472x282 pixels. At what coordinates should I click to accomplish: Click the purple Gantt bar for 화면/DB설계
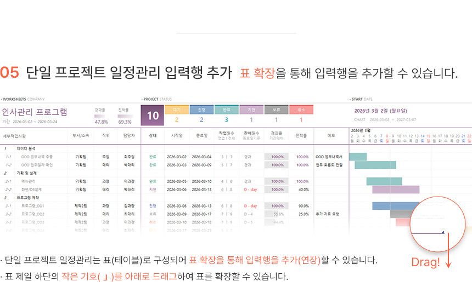point(396,189)
